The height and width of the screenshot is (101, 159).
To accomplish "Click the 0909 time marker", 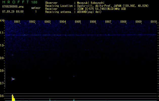I will [x=139, y=22].
